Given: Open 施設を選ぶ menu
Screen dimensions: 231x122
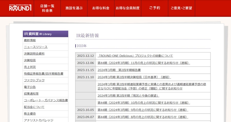Looking at the screenshot, I should 74,8.
